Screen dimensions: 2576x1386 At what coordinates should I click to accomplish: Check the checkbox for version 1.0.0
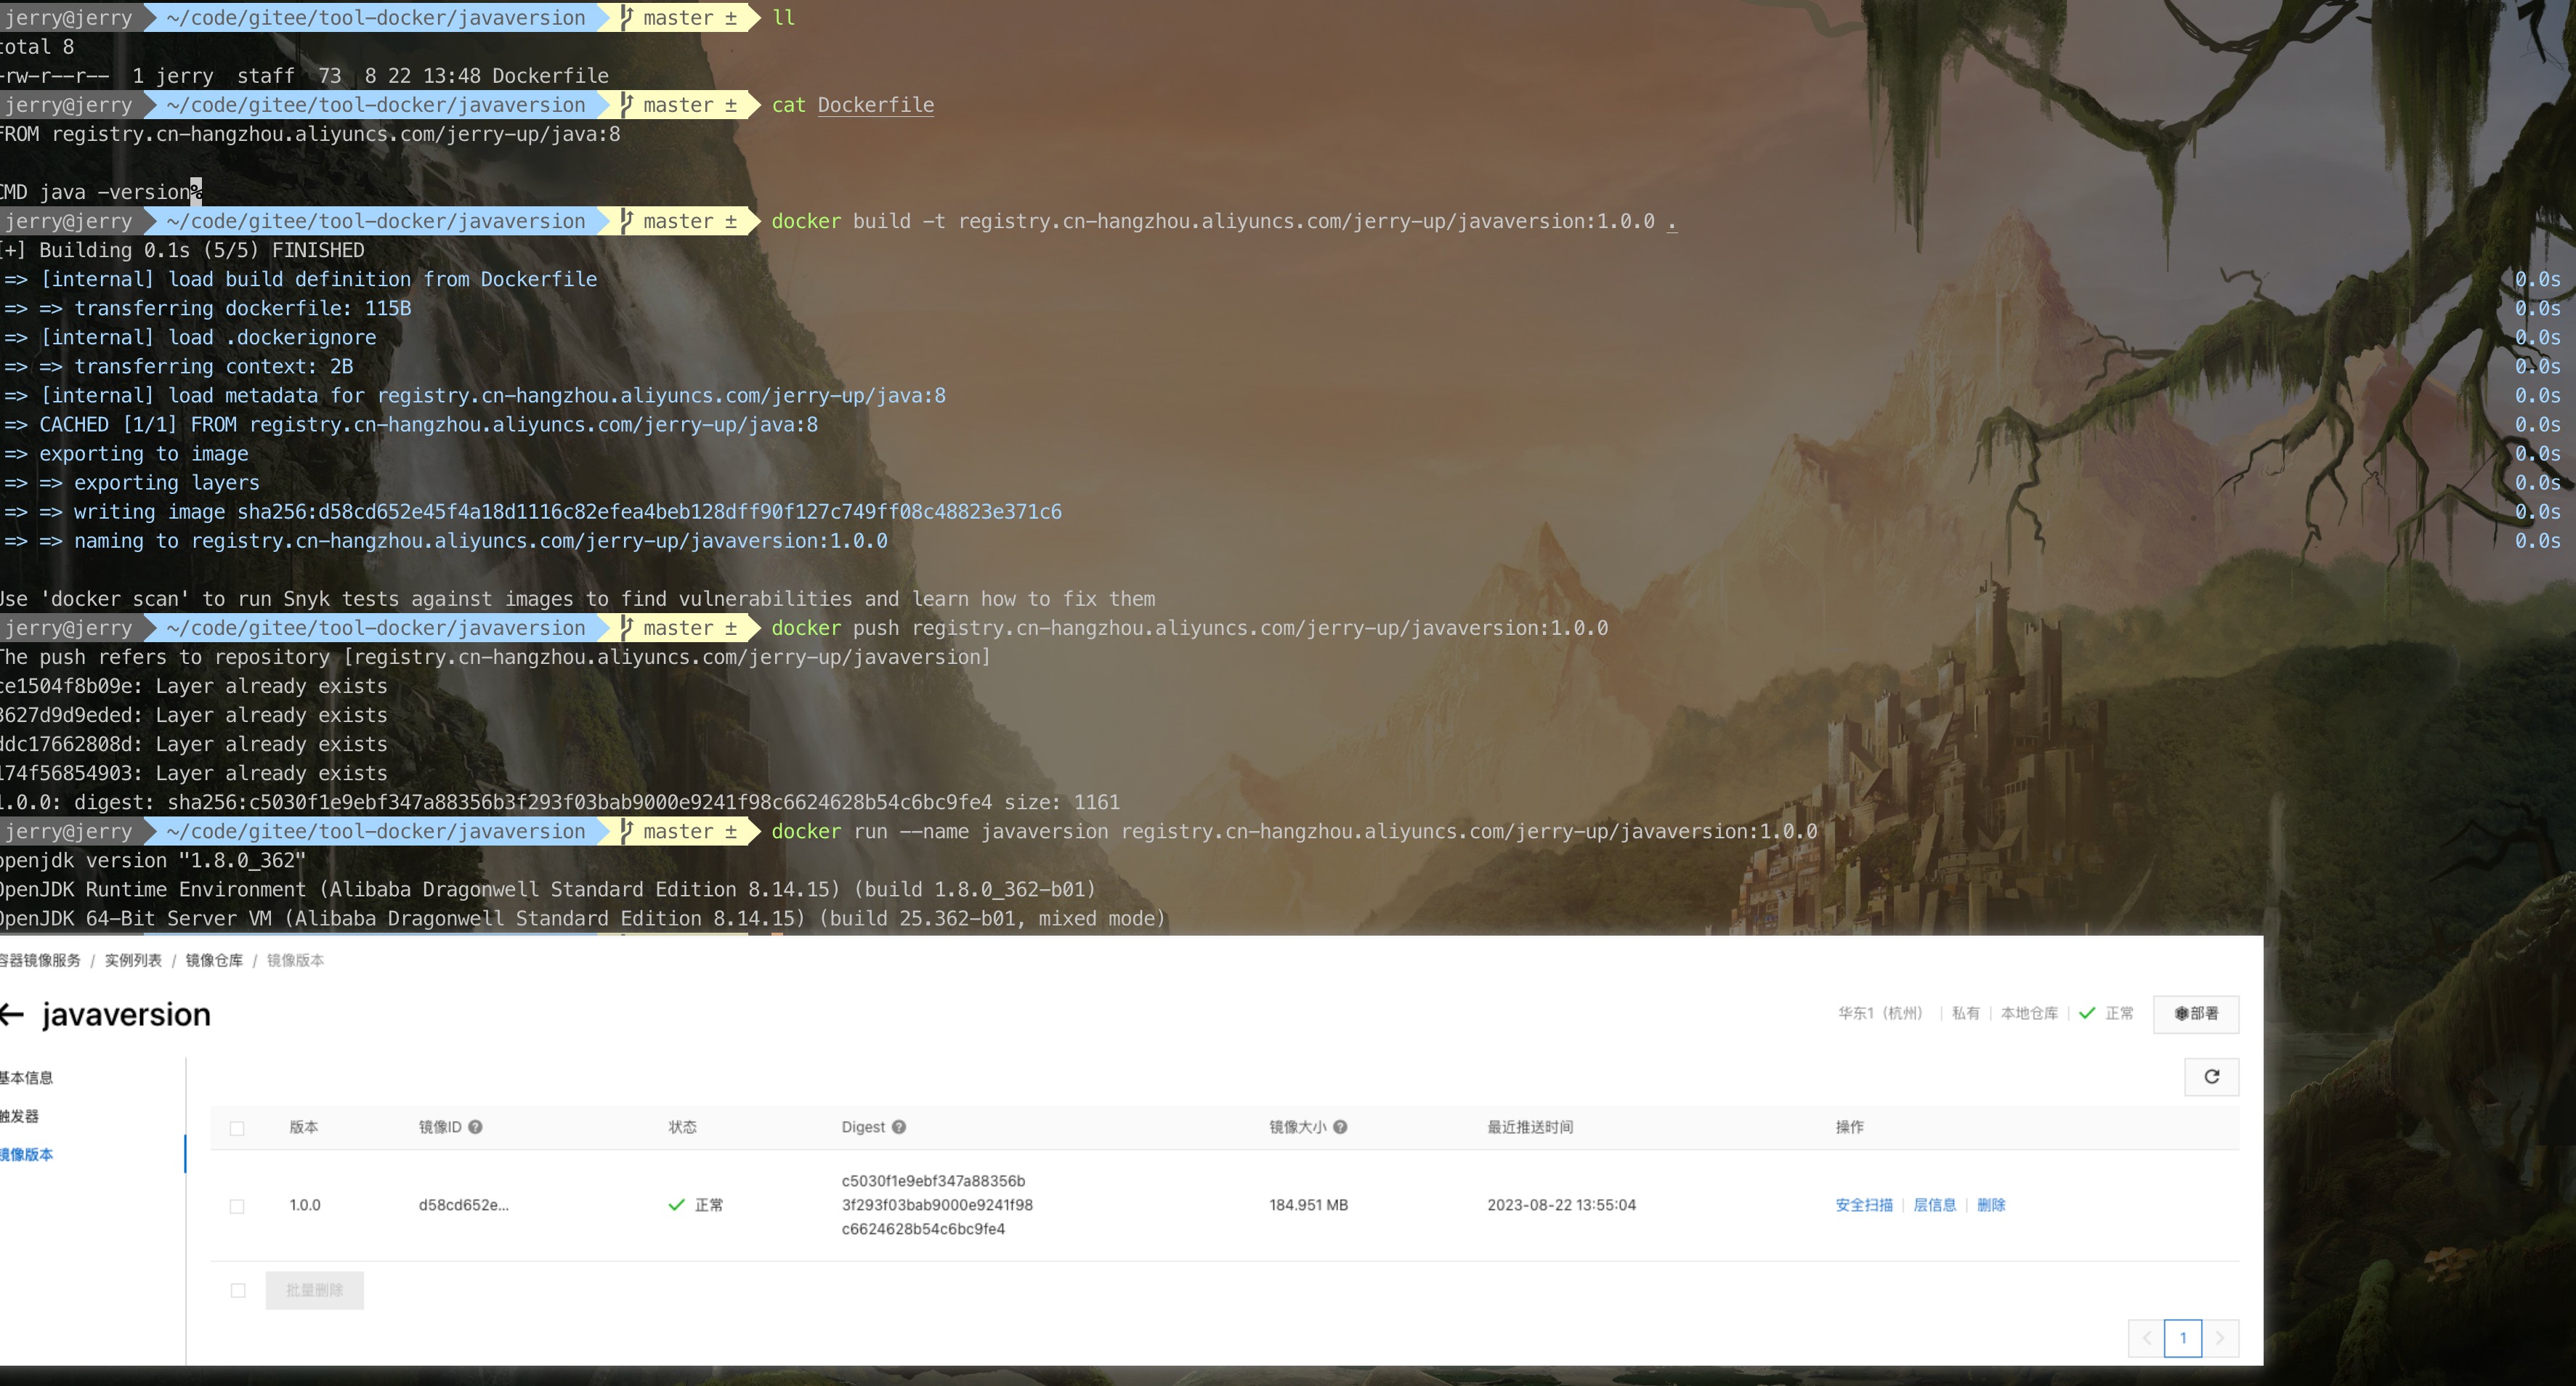[237, 1206]
